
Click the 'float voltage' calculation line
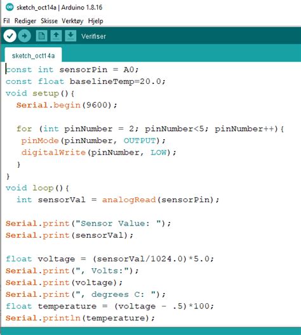pos(110,259)
